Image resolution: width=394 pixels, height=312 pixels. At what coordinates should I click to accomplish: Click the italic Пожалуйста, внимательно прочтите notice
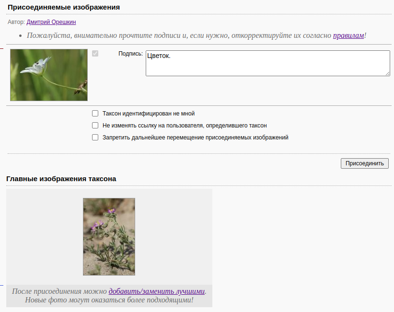tap(177, 35)
